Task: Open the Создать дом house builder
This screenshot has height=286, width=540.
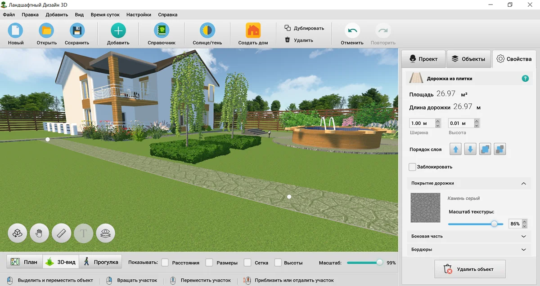Action: (253, 31)
